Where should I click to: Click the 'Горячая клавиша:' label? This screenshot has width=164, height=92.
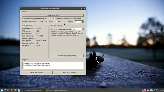click(x=29, y=21)
